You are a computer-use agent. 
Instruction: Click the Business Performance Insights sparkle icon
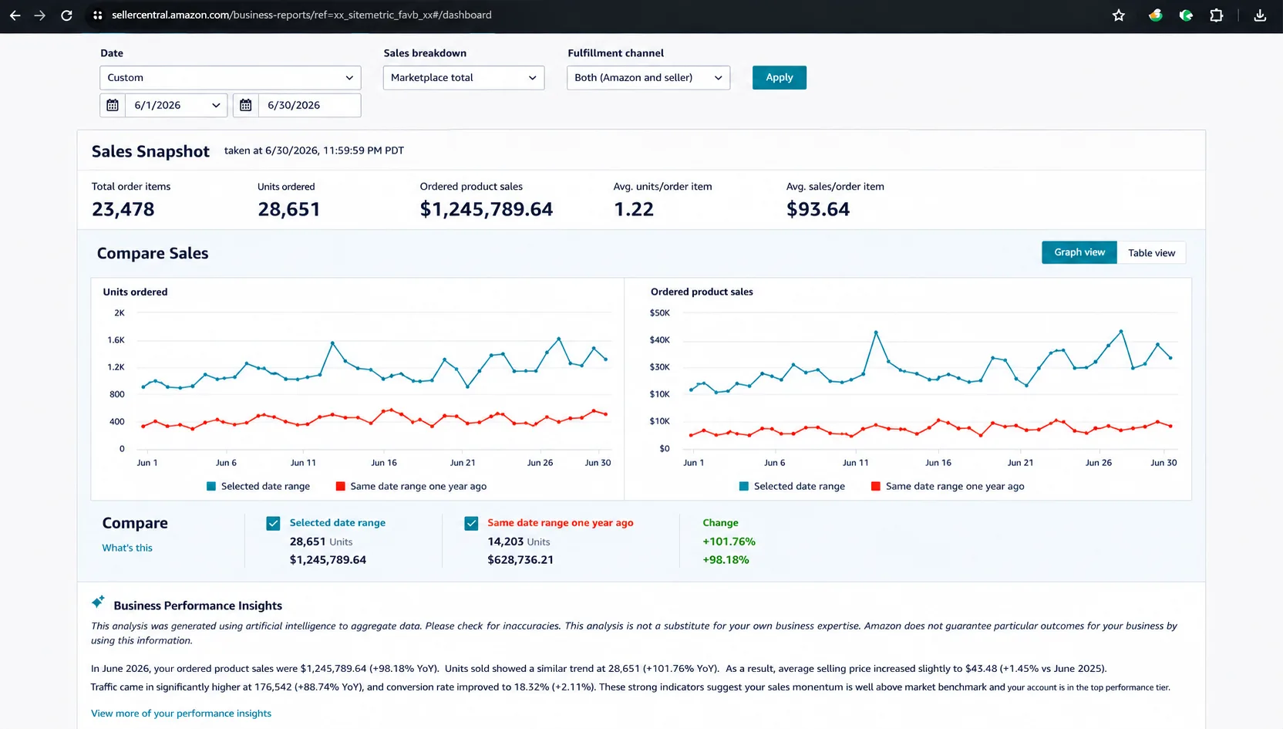click(98, 602)
